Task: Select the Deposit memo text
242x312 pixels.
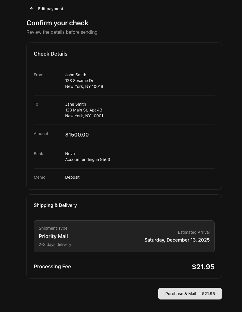Action: click(72, 177)
